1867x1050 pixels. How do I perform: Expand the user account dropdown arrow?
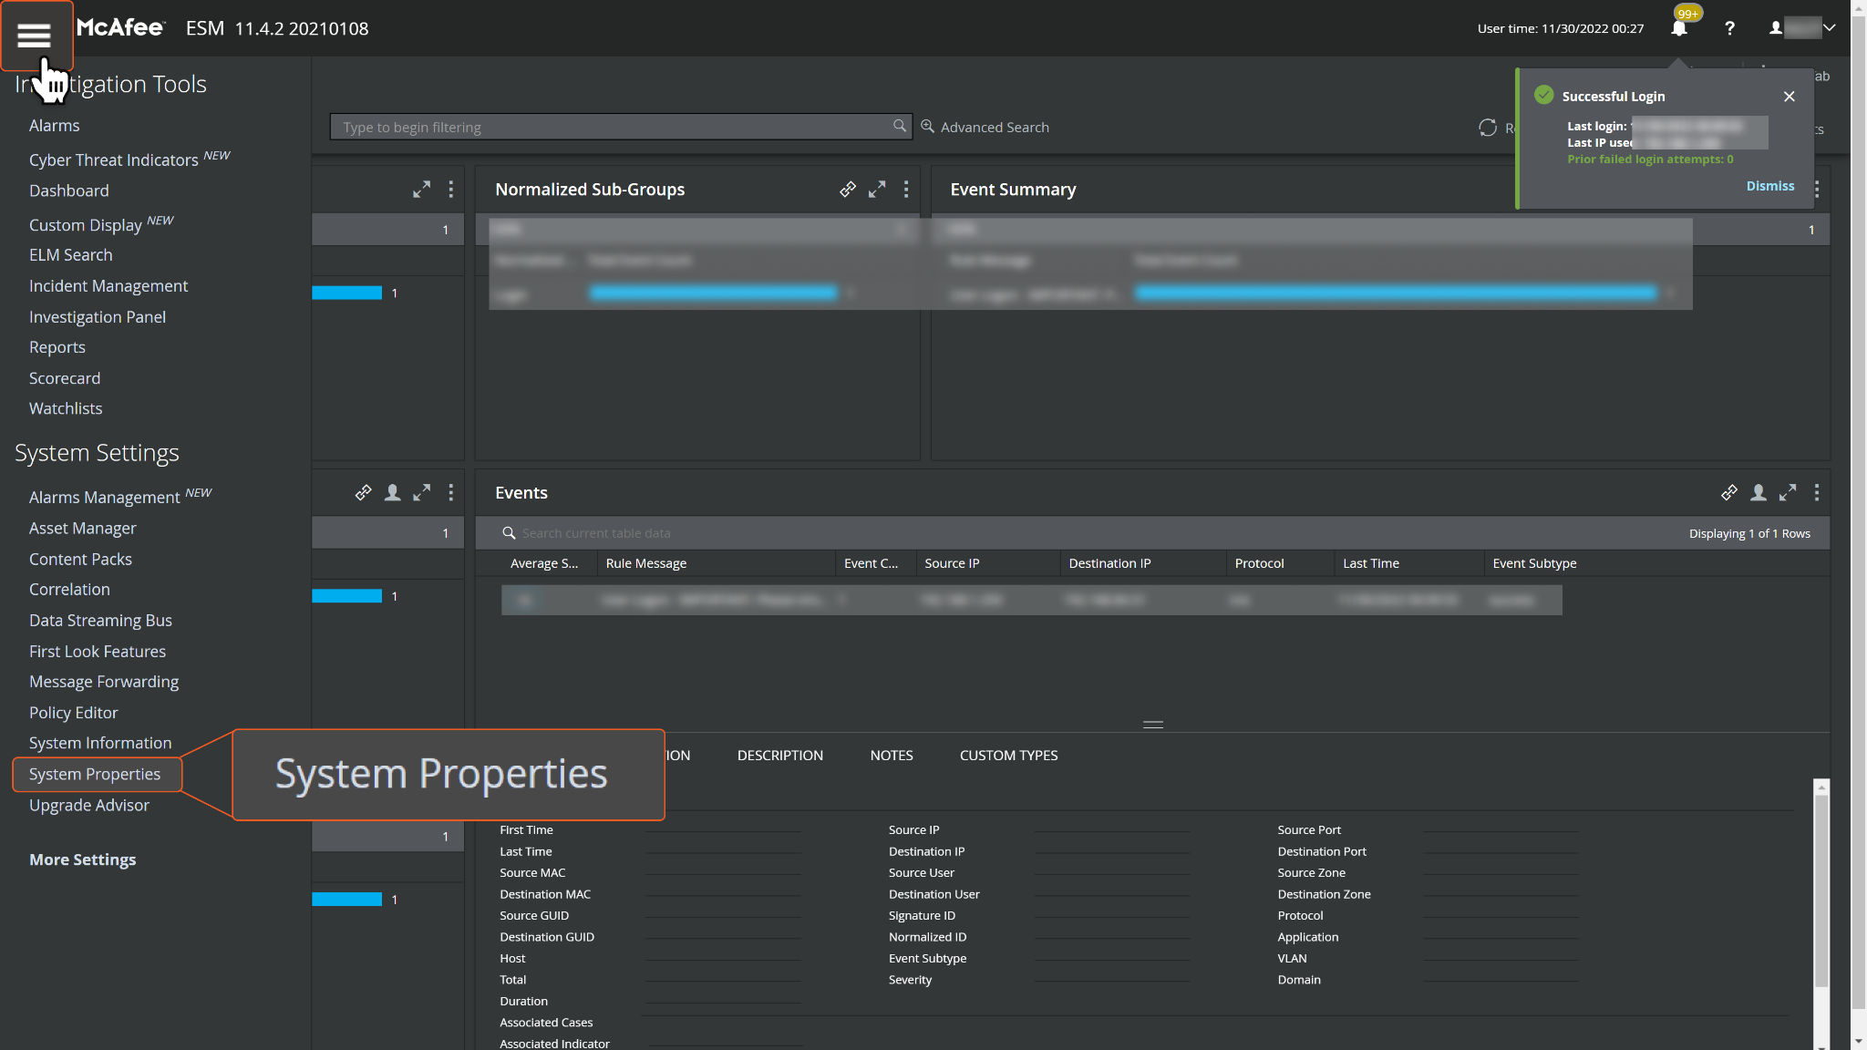tap(1829, 28)
